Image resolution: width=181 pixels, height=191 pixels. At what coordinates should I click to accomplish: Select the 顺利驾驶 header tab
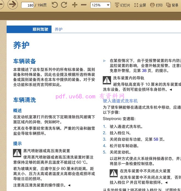29,29
